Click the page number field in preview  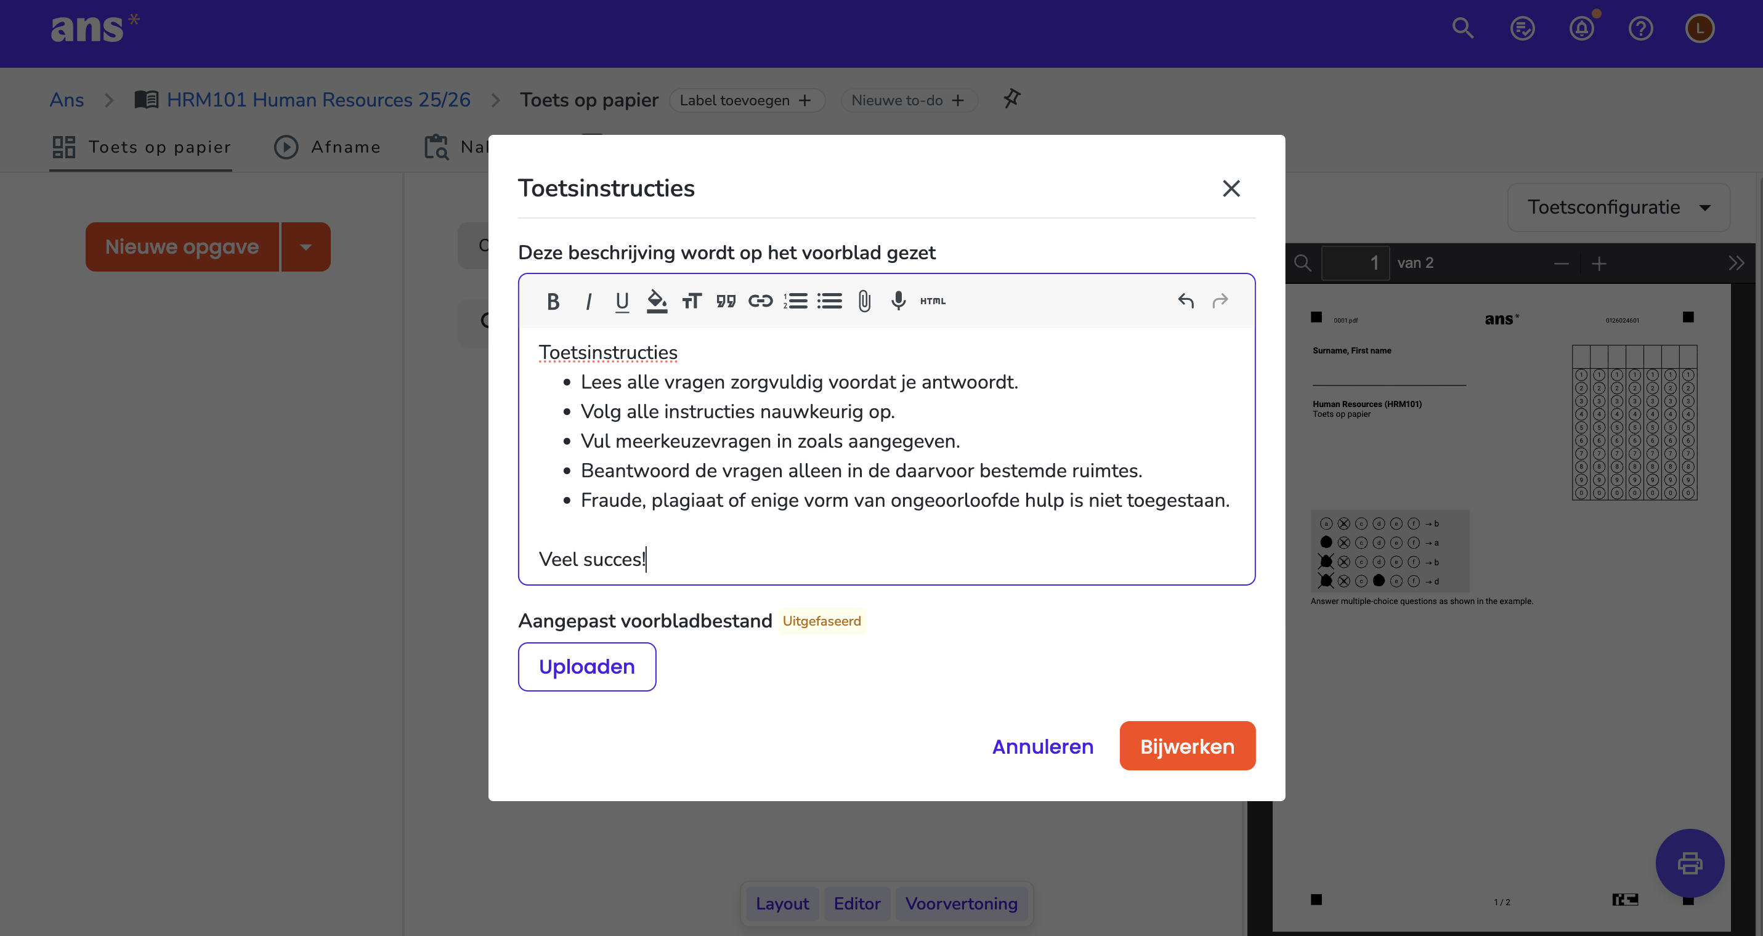pyautogui.click(x=1355, y=264)
